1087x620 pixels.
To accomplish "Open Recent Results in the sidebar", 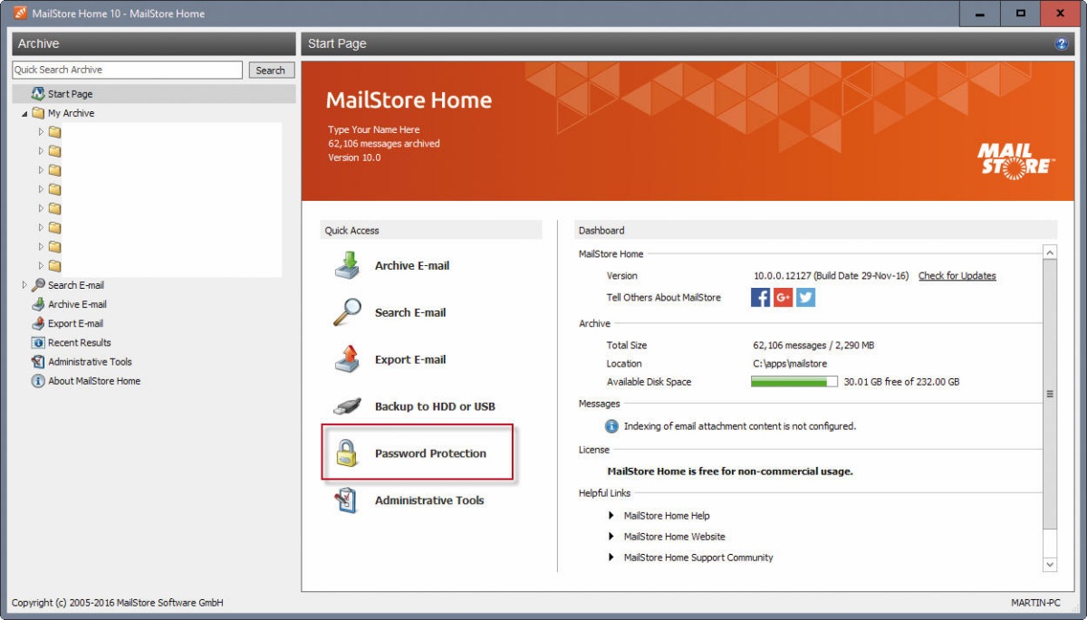I will (x=80, y=343).
